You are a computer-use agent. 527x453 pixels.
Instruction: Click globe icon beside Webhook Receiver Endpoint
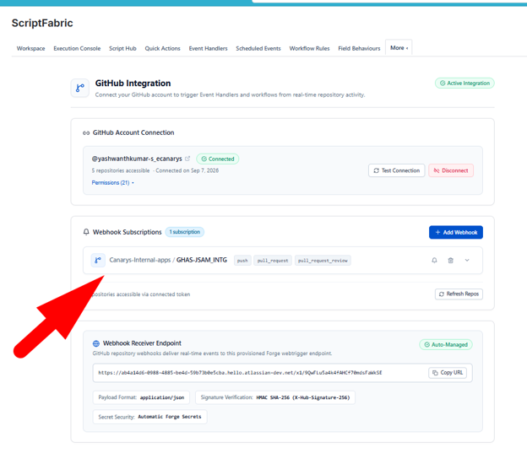[96, 343]
